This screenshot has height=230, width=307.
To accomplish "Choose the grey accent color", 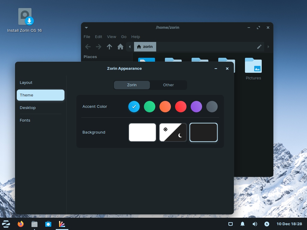I will [212, 107].
